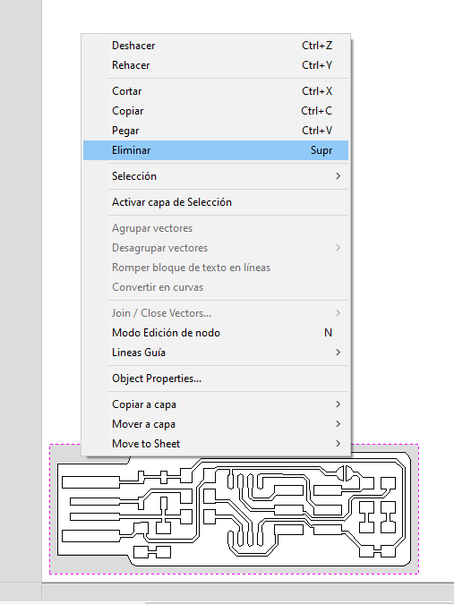The width and height of the screenshot is (454, 604).
Task: Expand the Selección submenu arrow
Action: [x=338, y=176]
